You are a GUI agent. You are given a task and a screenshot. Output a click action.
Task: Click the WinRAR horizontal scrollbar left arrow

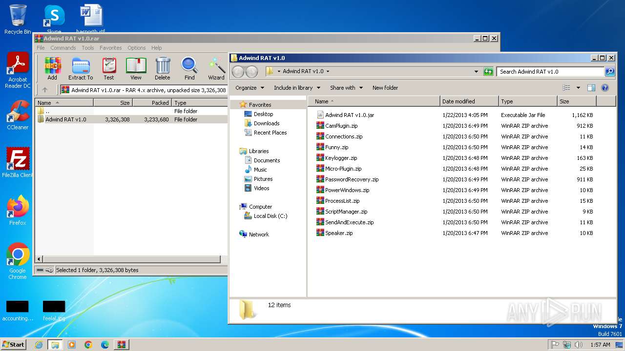click(x=39, y=259)
